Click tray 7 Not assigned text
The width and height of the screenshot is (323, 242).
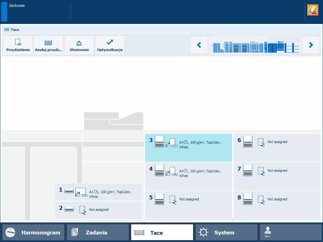coord(277,170)
